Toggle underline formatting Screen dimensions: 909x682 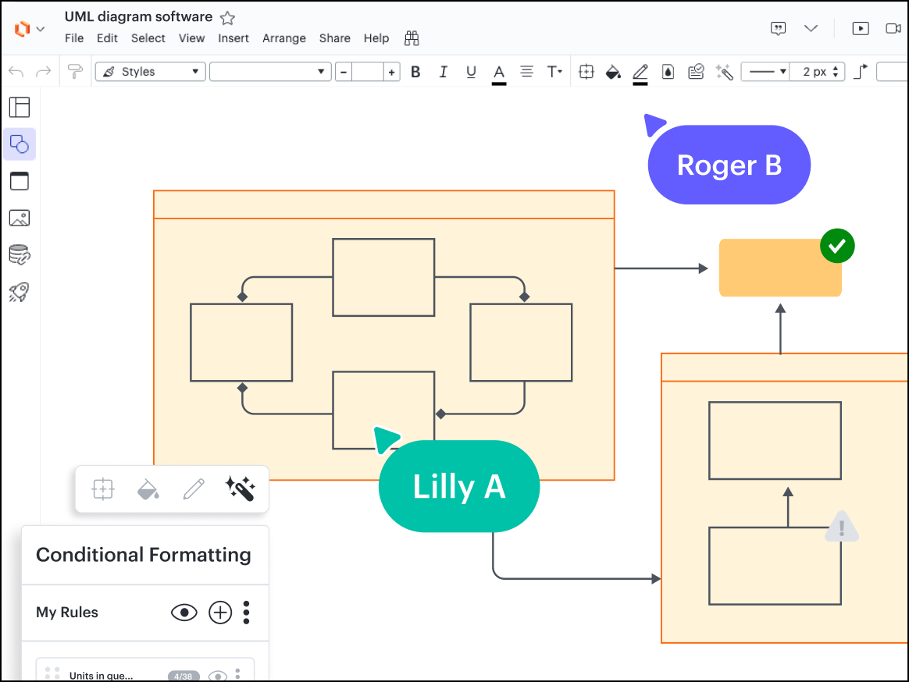471,72
